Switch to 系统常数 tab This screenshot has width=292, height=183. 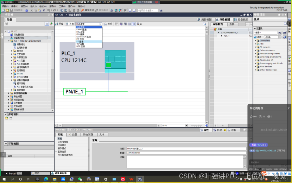tap(88, 135)
